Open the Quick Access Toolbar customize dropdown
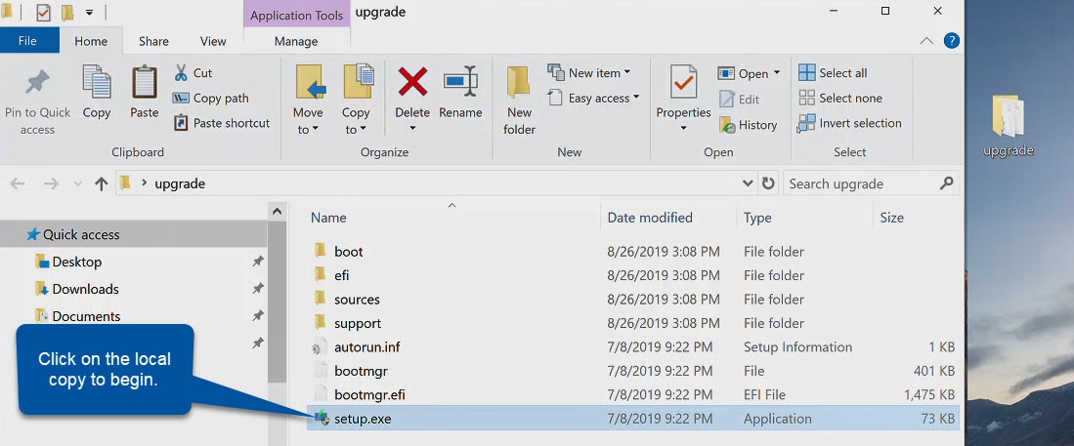Viewport: 1074px width, 446px height. point(89,13)
